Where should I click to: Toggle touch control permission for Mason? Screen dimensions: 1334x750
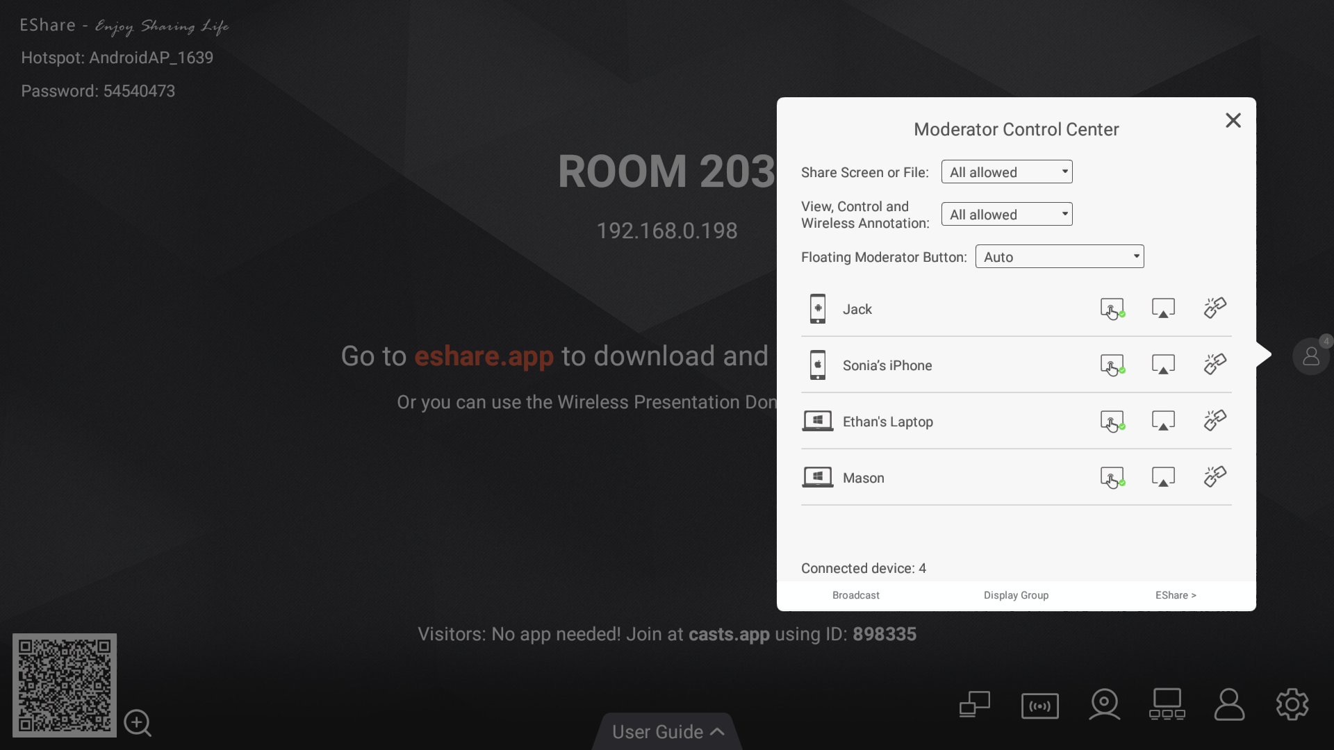1112,477
